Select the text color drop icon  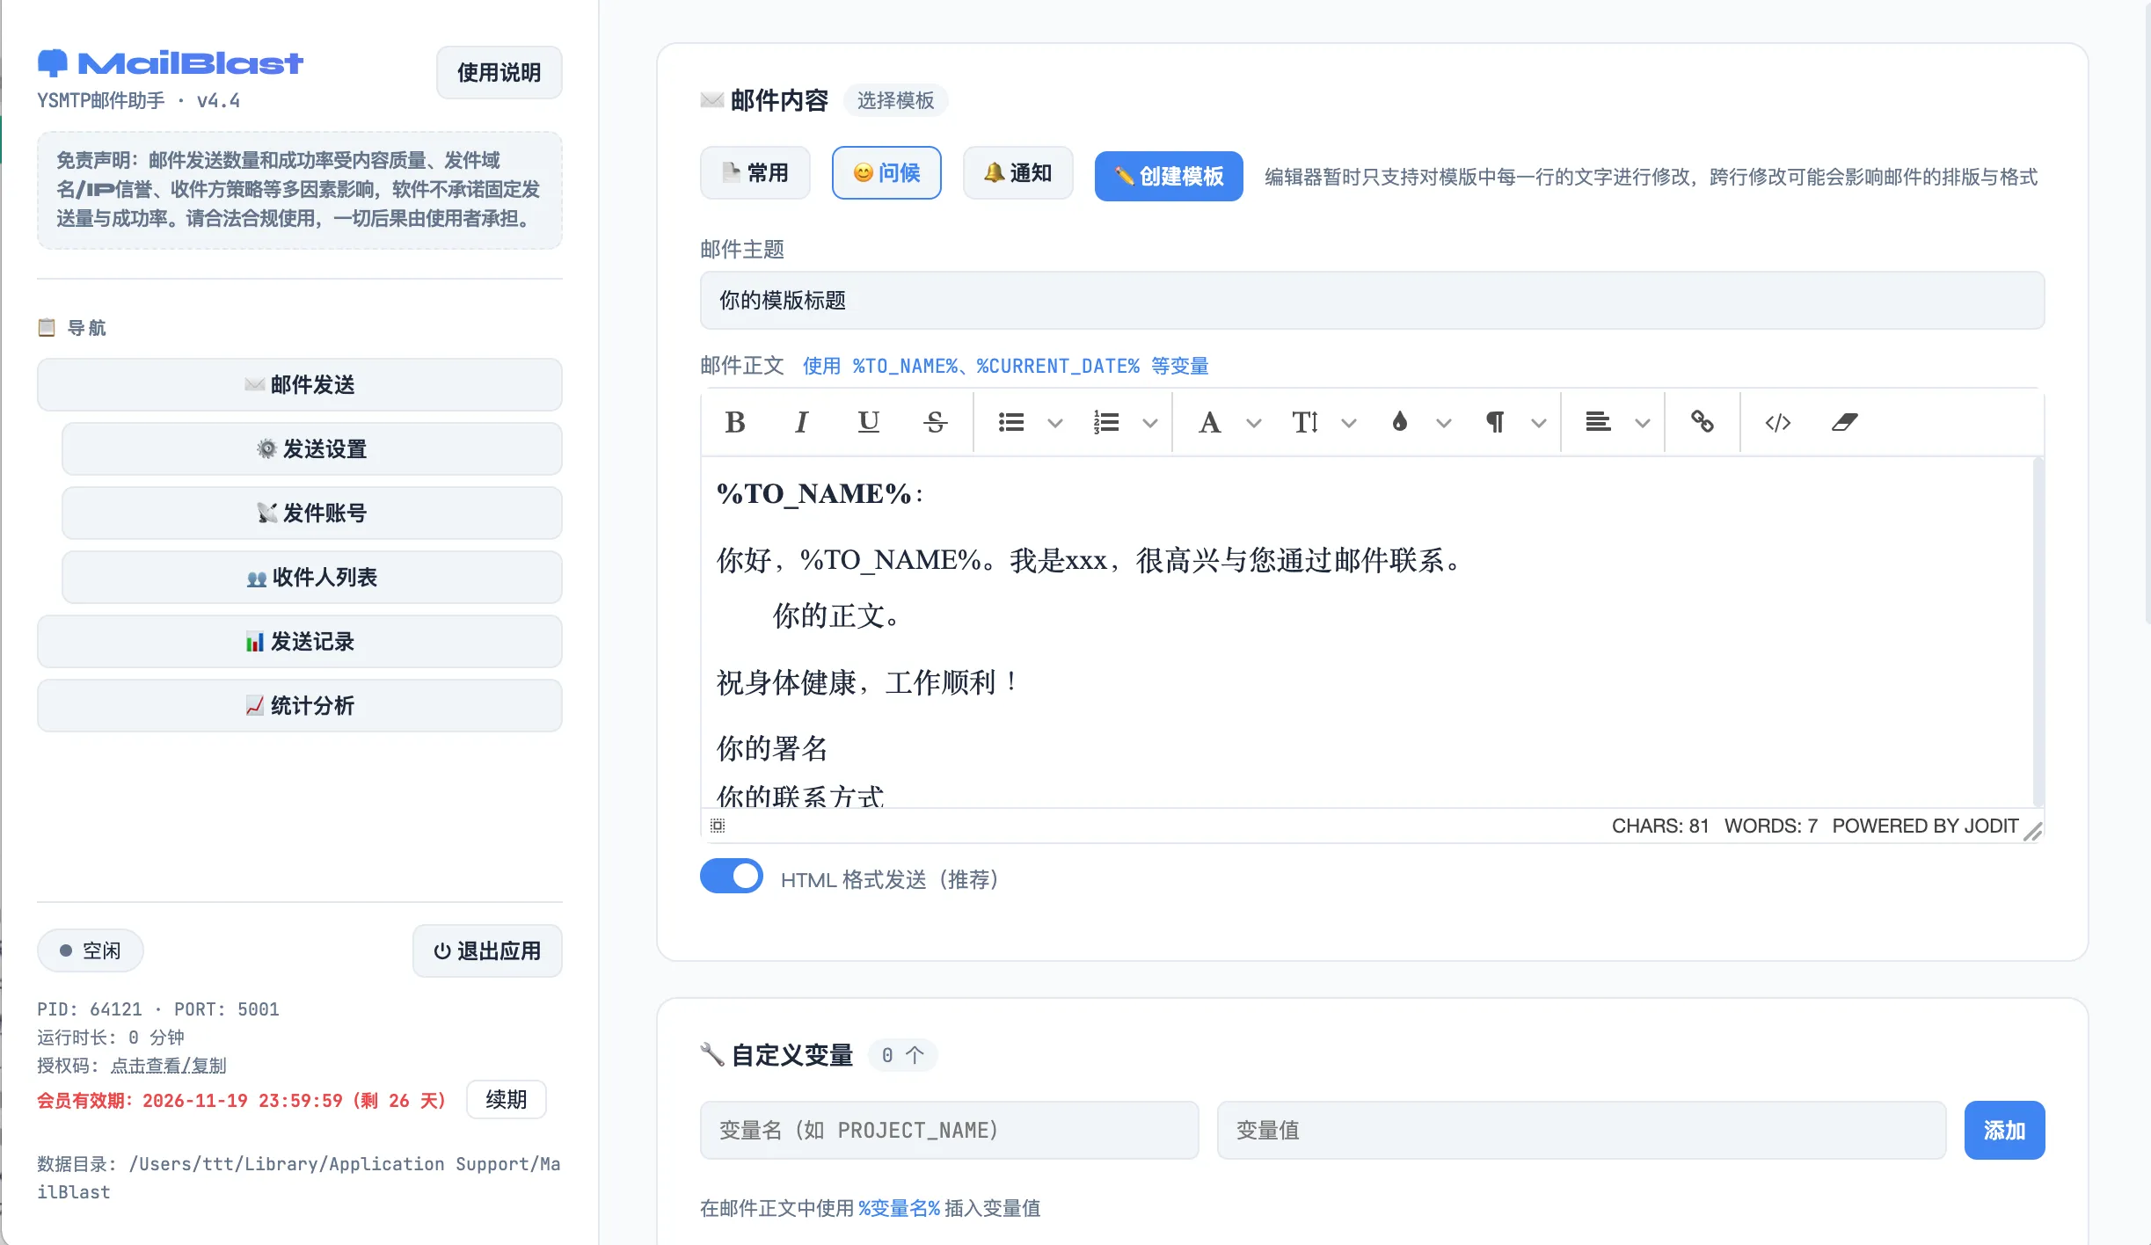coord(1400,423)
